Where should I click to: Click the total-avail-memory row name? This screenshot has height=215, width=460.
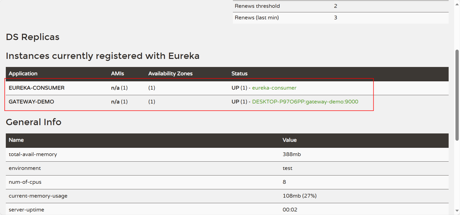pyautogui.click(x=33, y=154)
